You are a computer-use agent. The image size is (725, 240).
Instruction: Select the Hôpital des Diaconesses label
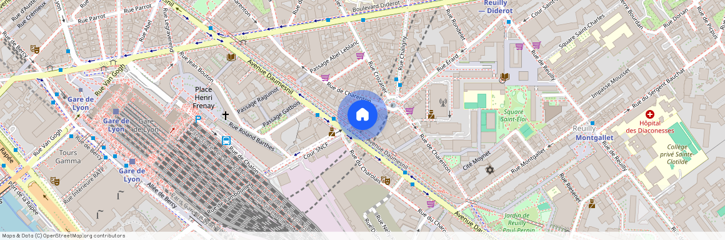tap(649, 127)
